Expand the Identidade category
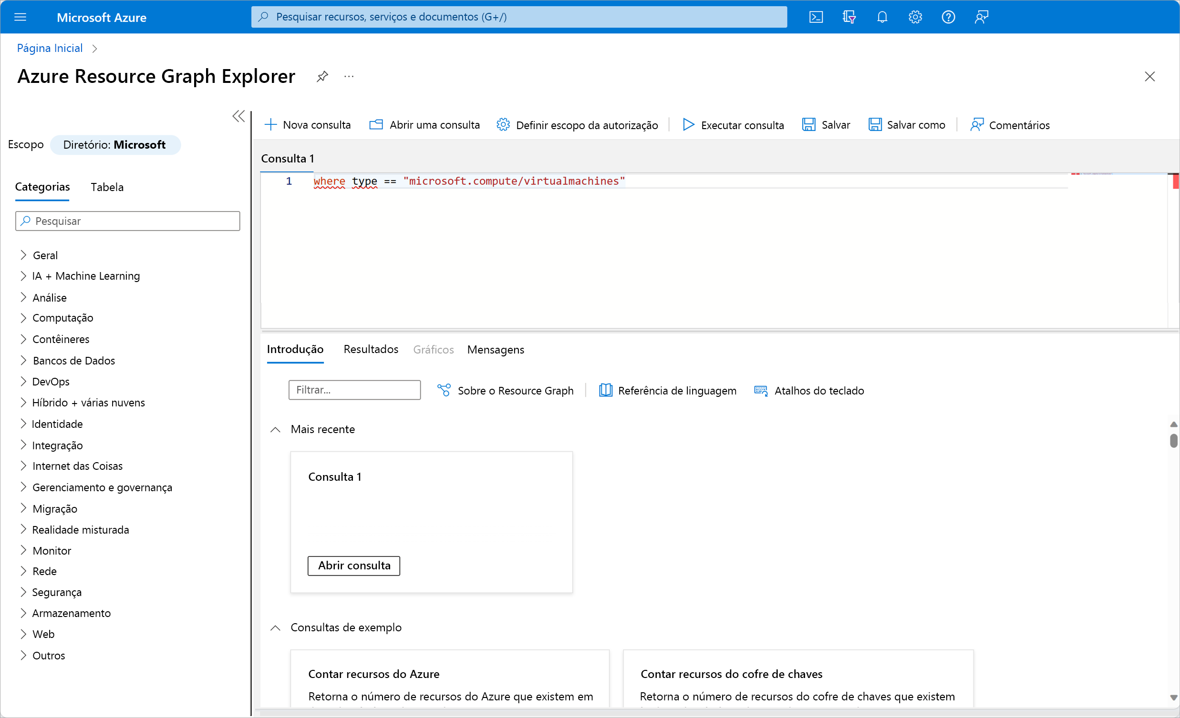 (23, 424)
